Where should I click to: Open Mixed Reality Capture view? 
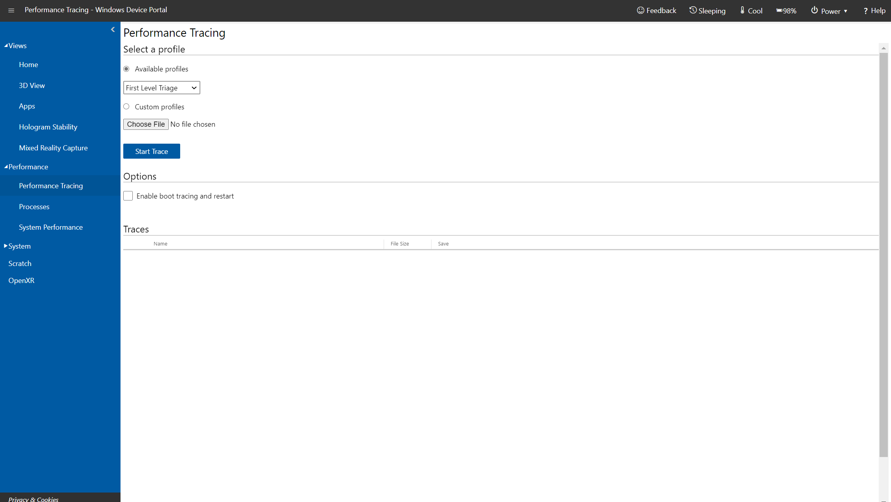(x=53, y=147)
